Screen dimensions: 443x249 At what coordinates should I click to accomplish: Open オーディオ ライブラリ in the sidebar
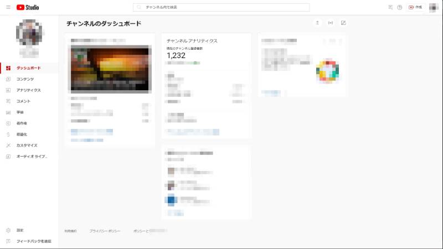pos(29,157)
